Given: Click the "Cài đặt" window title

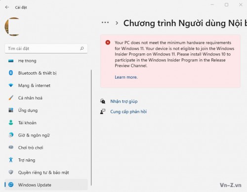Looking at the screenshot, I should pos(21,7).
